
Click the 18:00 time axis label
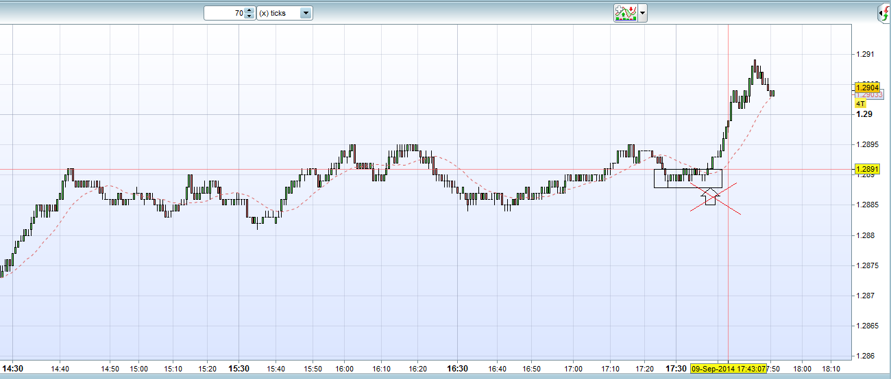coord(802,368)
